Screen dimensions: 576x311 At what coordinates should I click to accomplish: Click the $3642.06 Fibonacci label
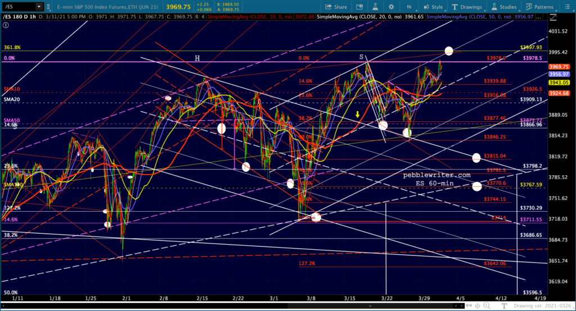click(x=495, y=263)
